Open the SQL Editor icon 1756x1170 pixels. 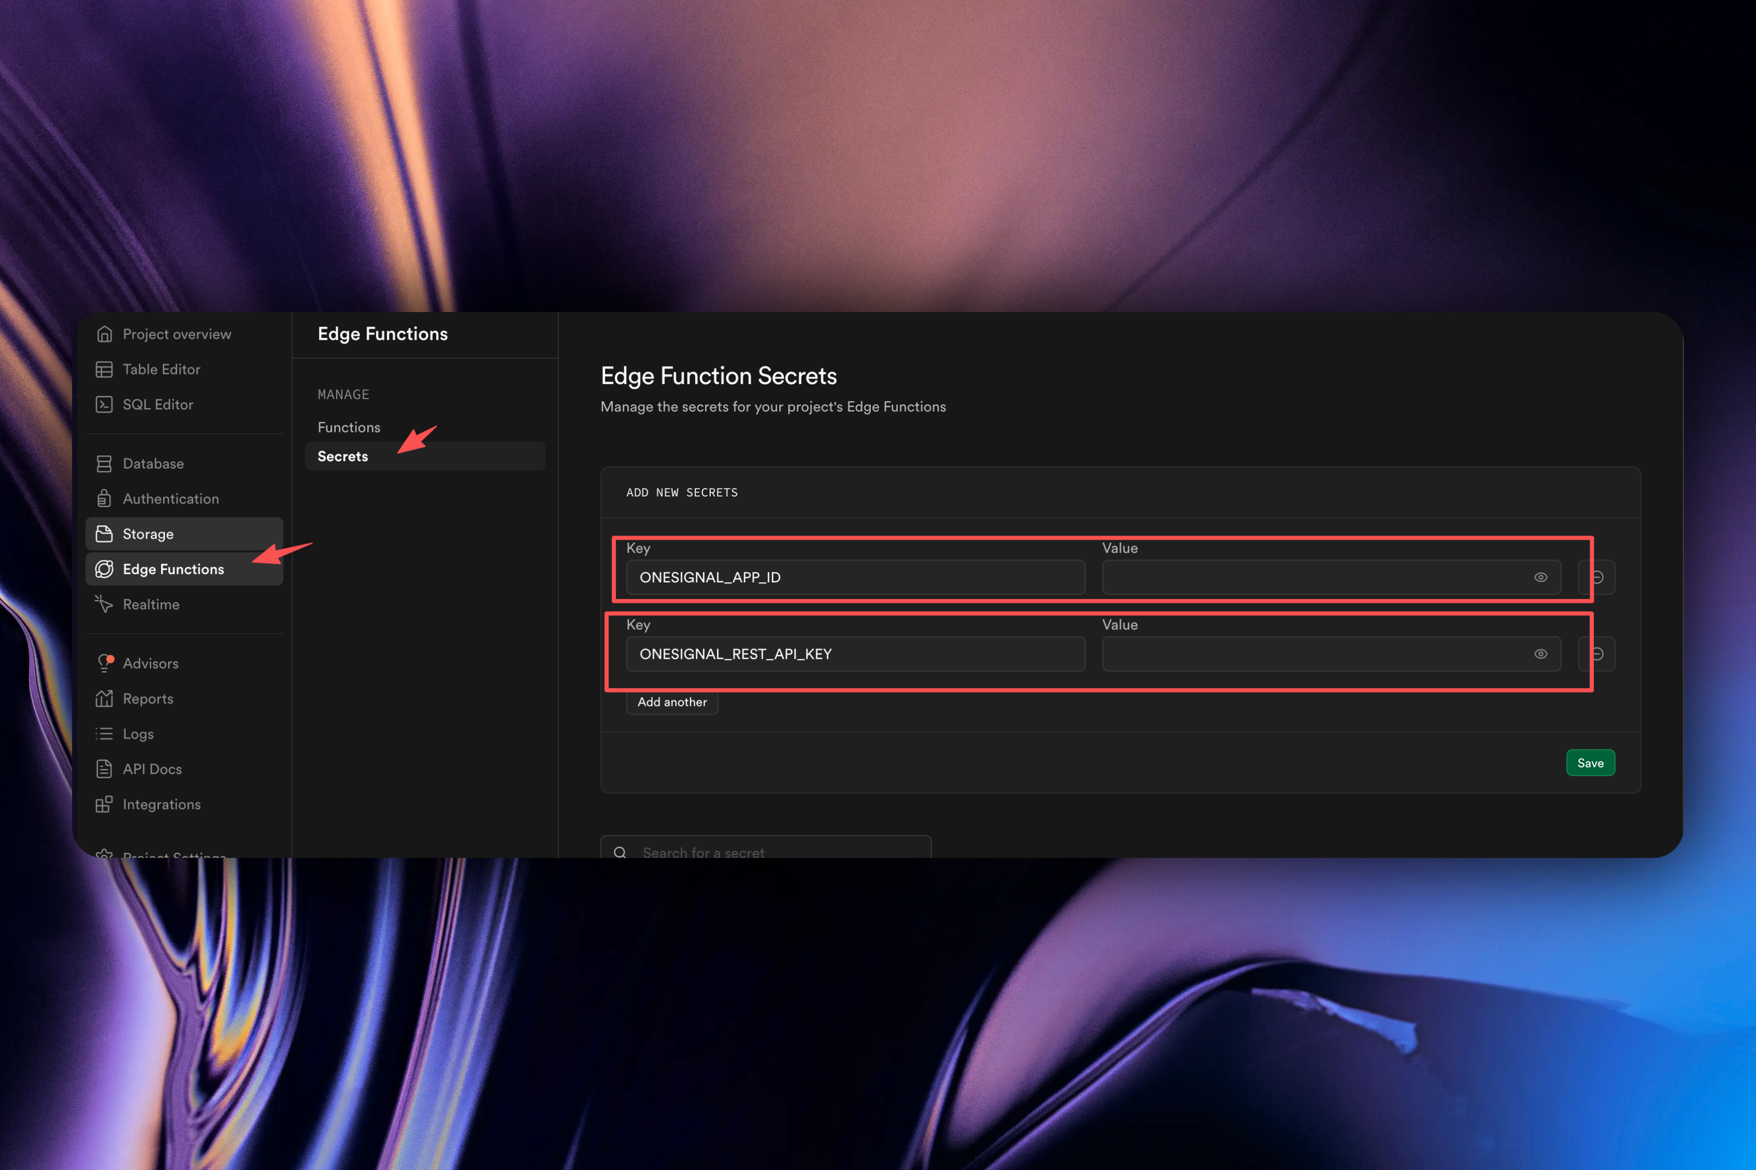[105, 404]
